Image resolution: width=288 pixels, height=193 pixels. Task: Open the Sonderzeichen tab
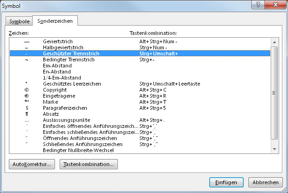(x=55, y=21)
